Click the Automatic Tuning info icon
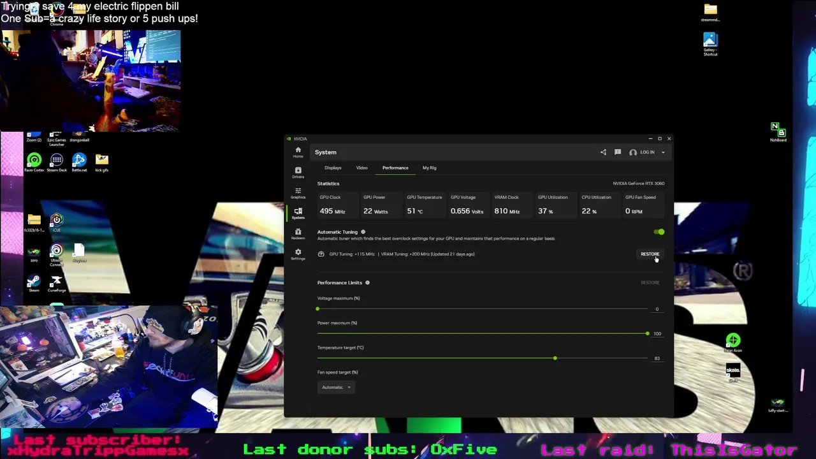The image size is (816, 459). coord(363,232)
